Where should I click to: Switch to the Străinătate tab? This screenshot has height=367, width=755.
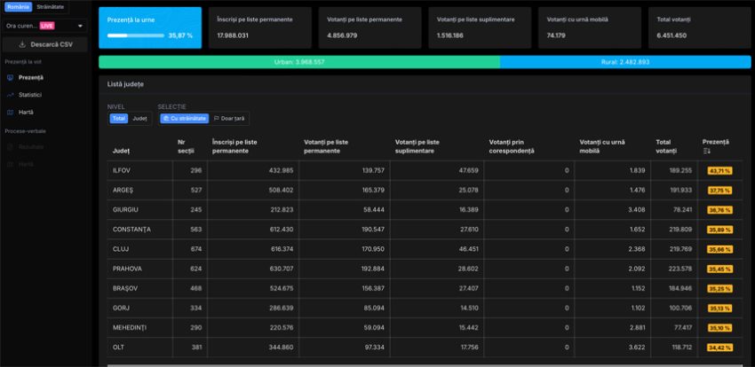click(x=50, y=7)
